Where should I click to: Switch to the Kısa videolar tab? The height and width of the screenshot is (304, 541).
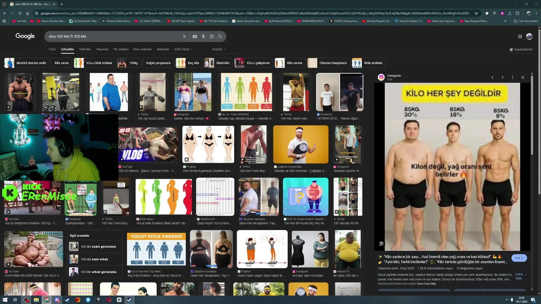coord(142,49)
